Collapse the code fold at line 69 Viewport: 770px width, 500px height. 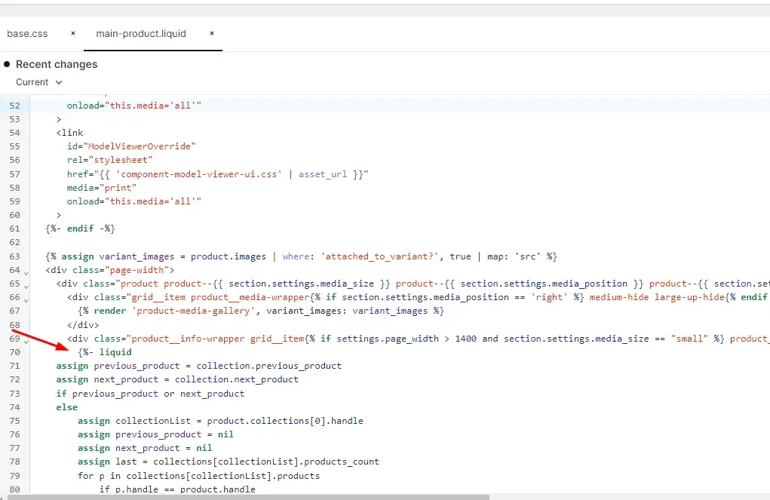coord(26,341)
